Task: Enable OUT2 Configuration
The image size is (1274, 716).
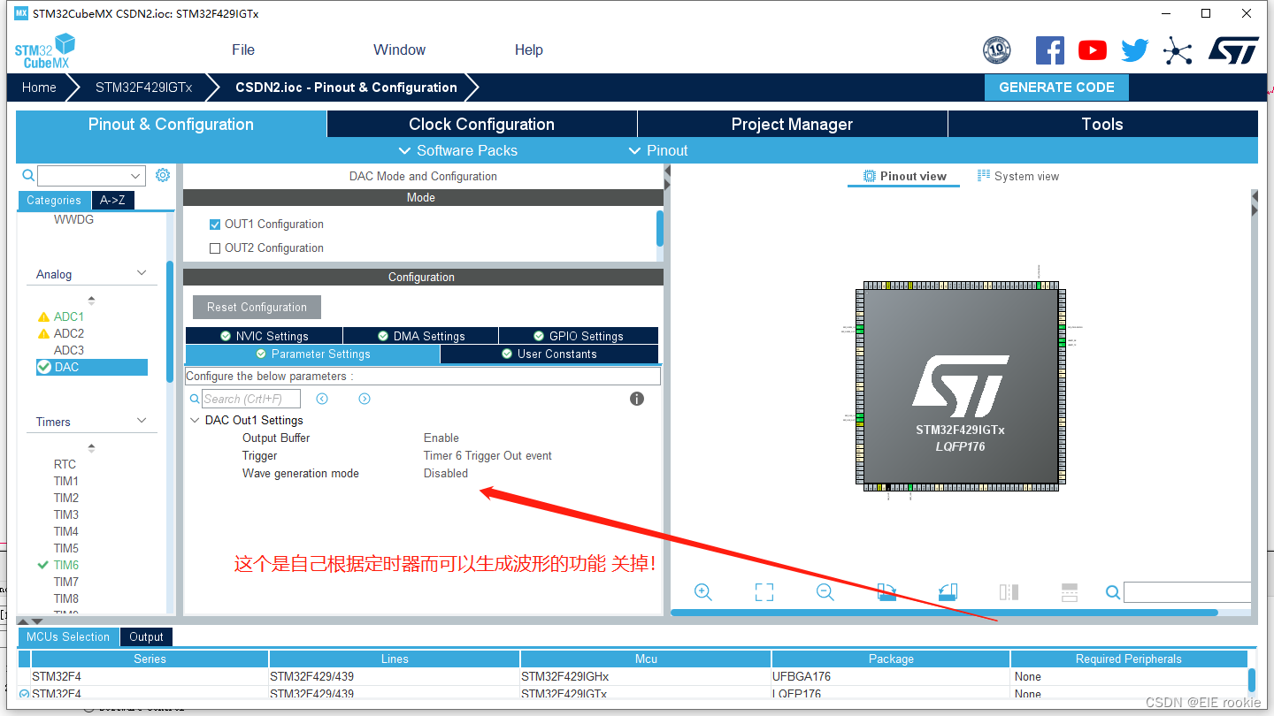Action: point(215,248)
